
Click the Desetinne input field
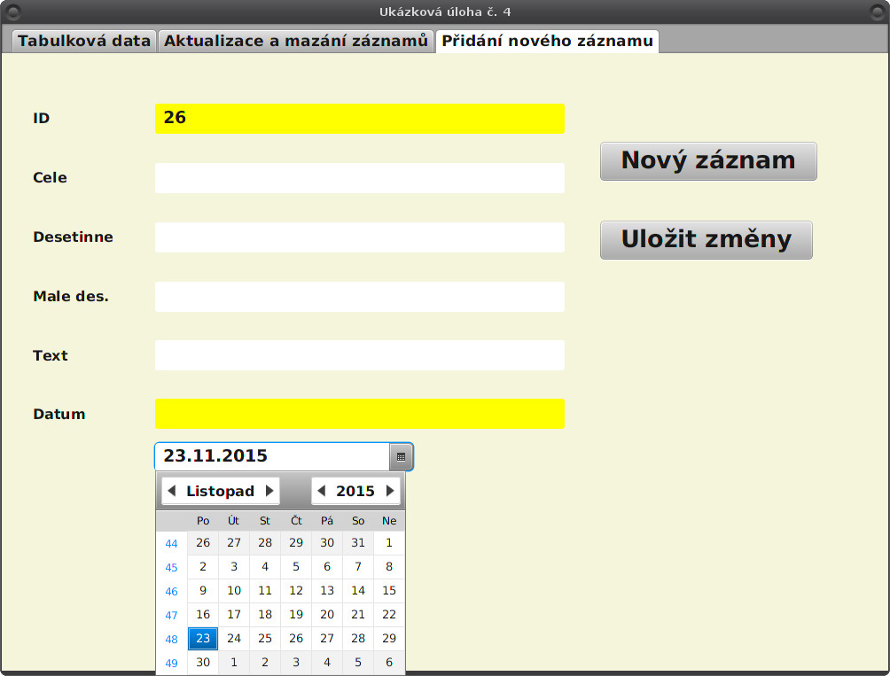(359, 237)
